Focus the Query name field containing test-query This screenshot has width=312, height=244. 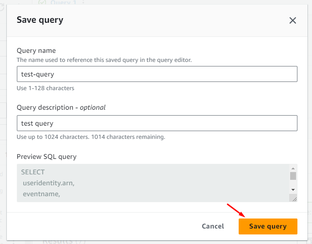[157, 74]
